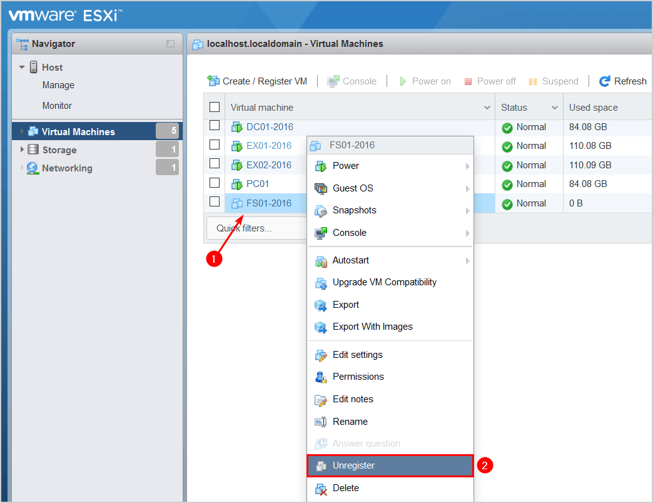This screenshot has width=653, height=503.
Task: Click the EX02-2016 VM icon
Action: point(237,165)
